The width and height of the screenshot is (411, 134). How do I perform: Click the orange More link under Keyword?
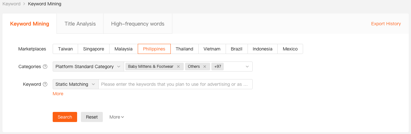coord(58,94)
